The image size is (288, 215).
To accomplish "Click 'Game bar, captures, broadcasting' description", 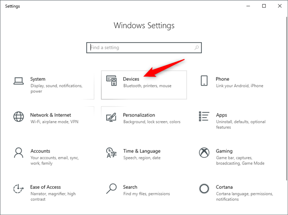I will click(x=240, y=160).
